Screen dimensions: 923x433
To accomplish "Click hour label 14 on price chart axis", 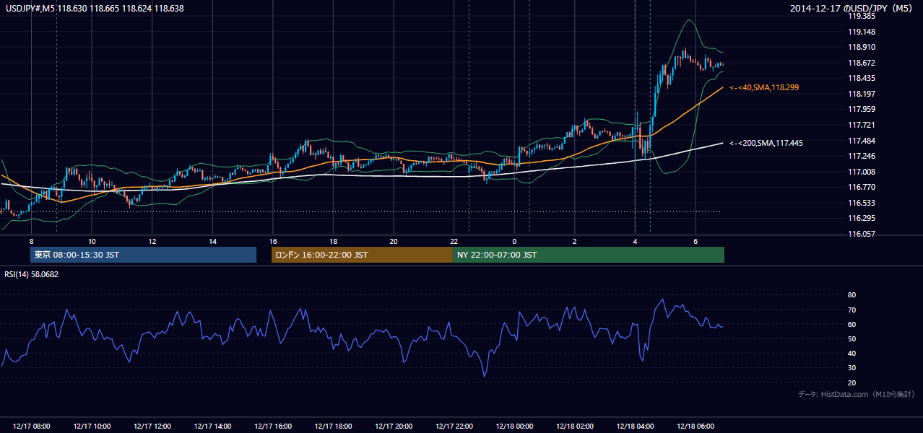I will tap(212, 241).
